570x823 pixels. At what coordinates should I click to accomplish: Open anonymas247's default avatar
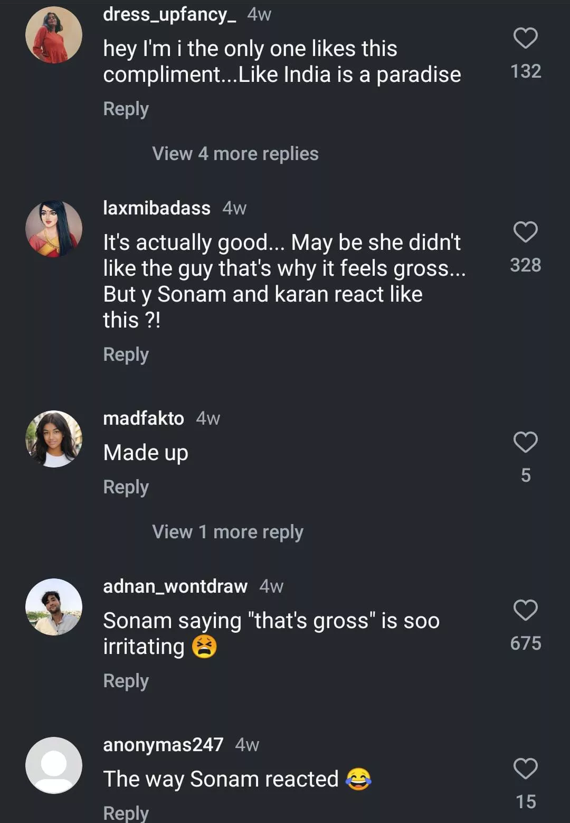click(54, 765)
